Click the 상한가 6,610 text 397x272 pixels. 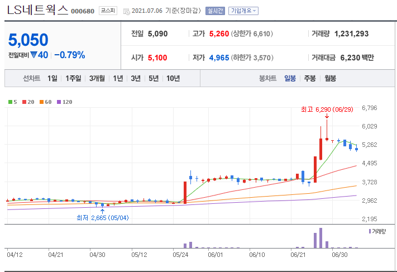point(252,34)
